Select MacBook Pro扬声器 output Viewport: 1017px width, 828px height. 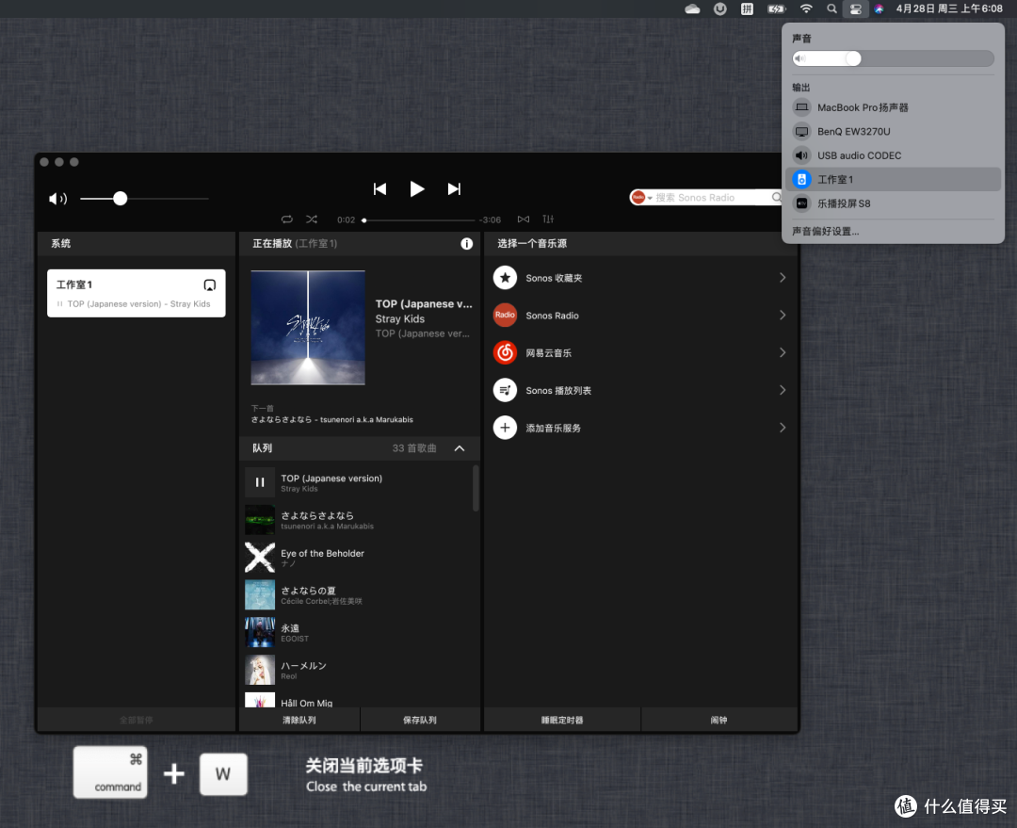pos(893,107)
